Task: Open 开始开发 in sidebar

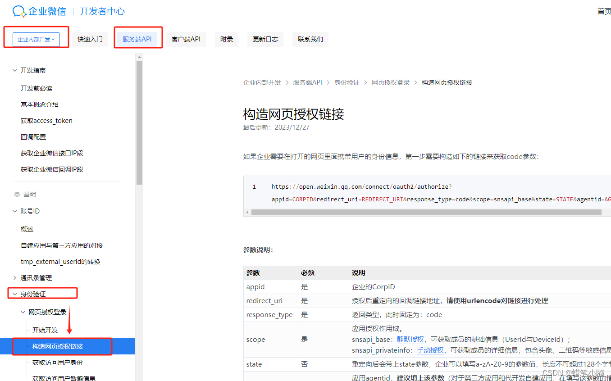Action: click(x=45, y=330)
